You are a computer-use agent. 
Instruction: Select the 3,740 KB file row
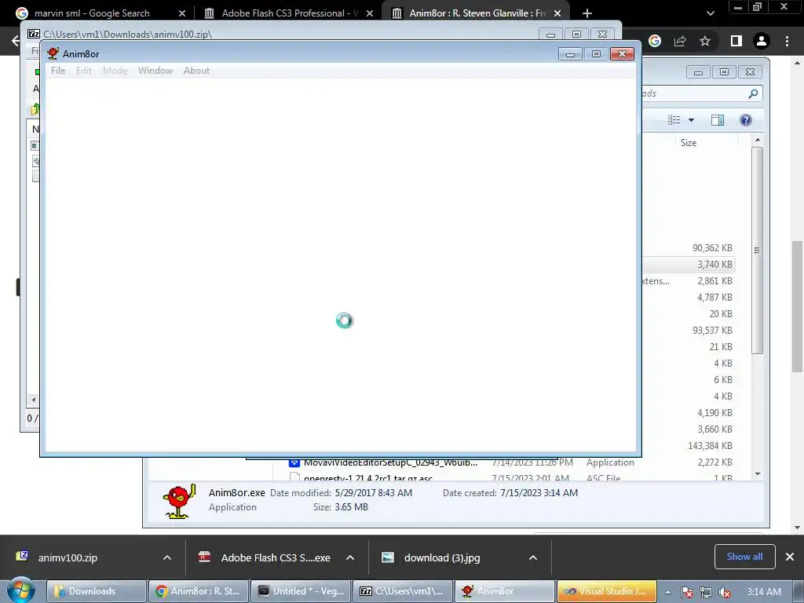(688, 265)
